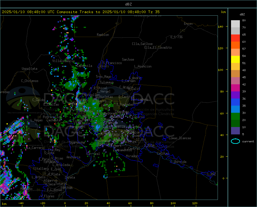Click the 'Agrelo' label
The width and height of the screenshot is (257, 207).
[x=77, y=132]
